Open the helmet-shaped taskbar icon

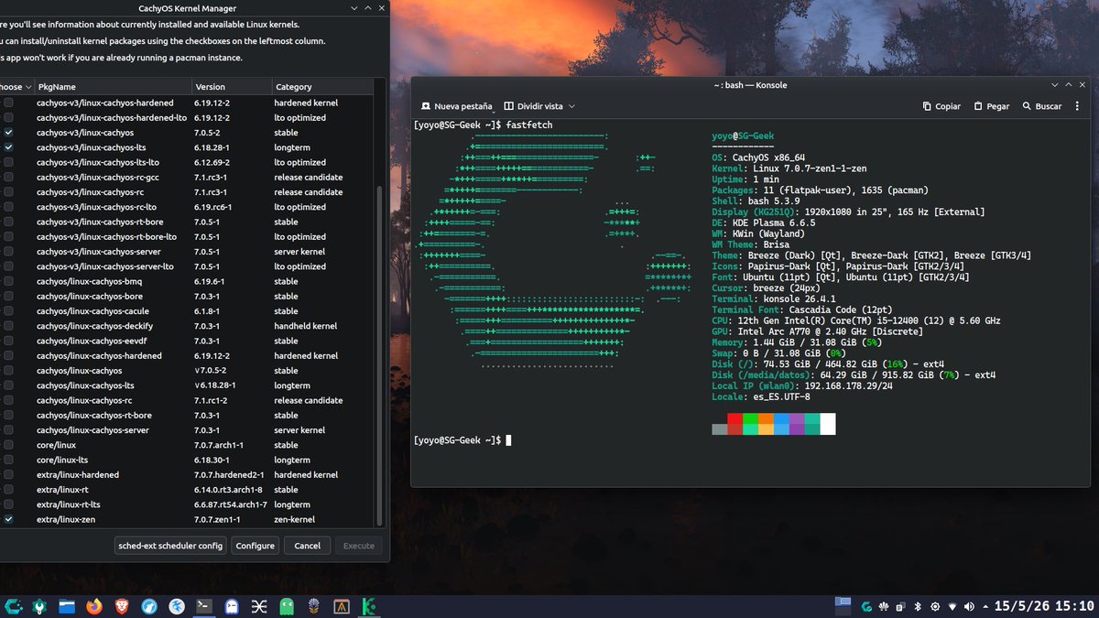point(314,606)
